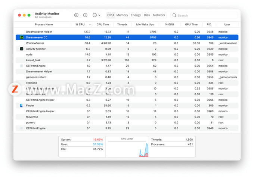Select the kernel_task process row

[x=127, y=60]
